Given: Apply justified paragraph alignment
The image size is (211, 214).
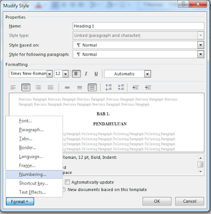Looking at the screenshot, I should point(50,87).
